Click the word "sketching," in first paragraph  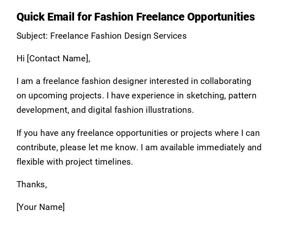coord(206,96)
